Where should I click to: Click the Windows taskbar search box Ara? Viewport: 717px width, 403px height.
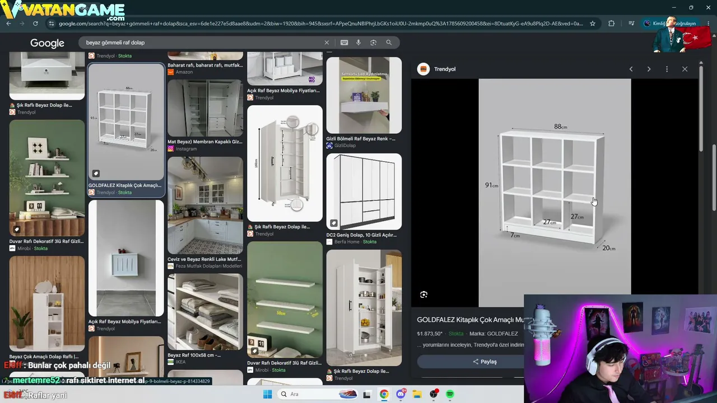coord(318,394)
